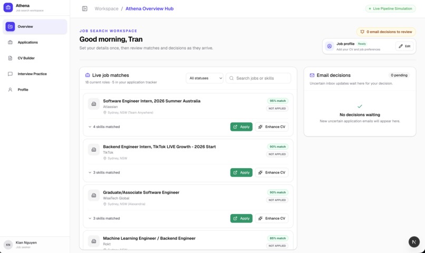Apply to the TikTok Backend Engineer Intern role
Image resolution: width=425 pixels, height=253 pixels.
point(241,172)
